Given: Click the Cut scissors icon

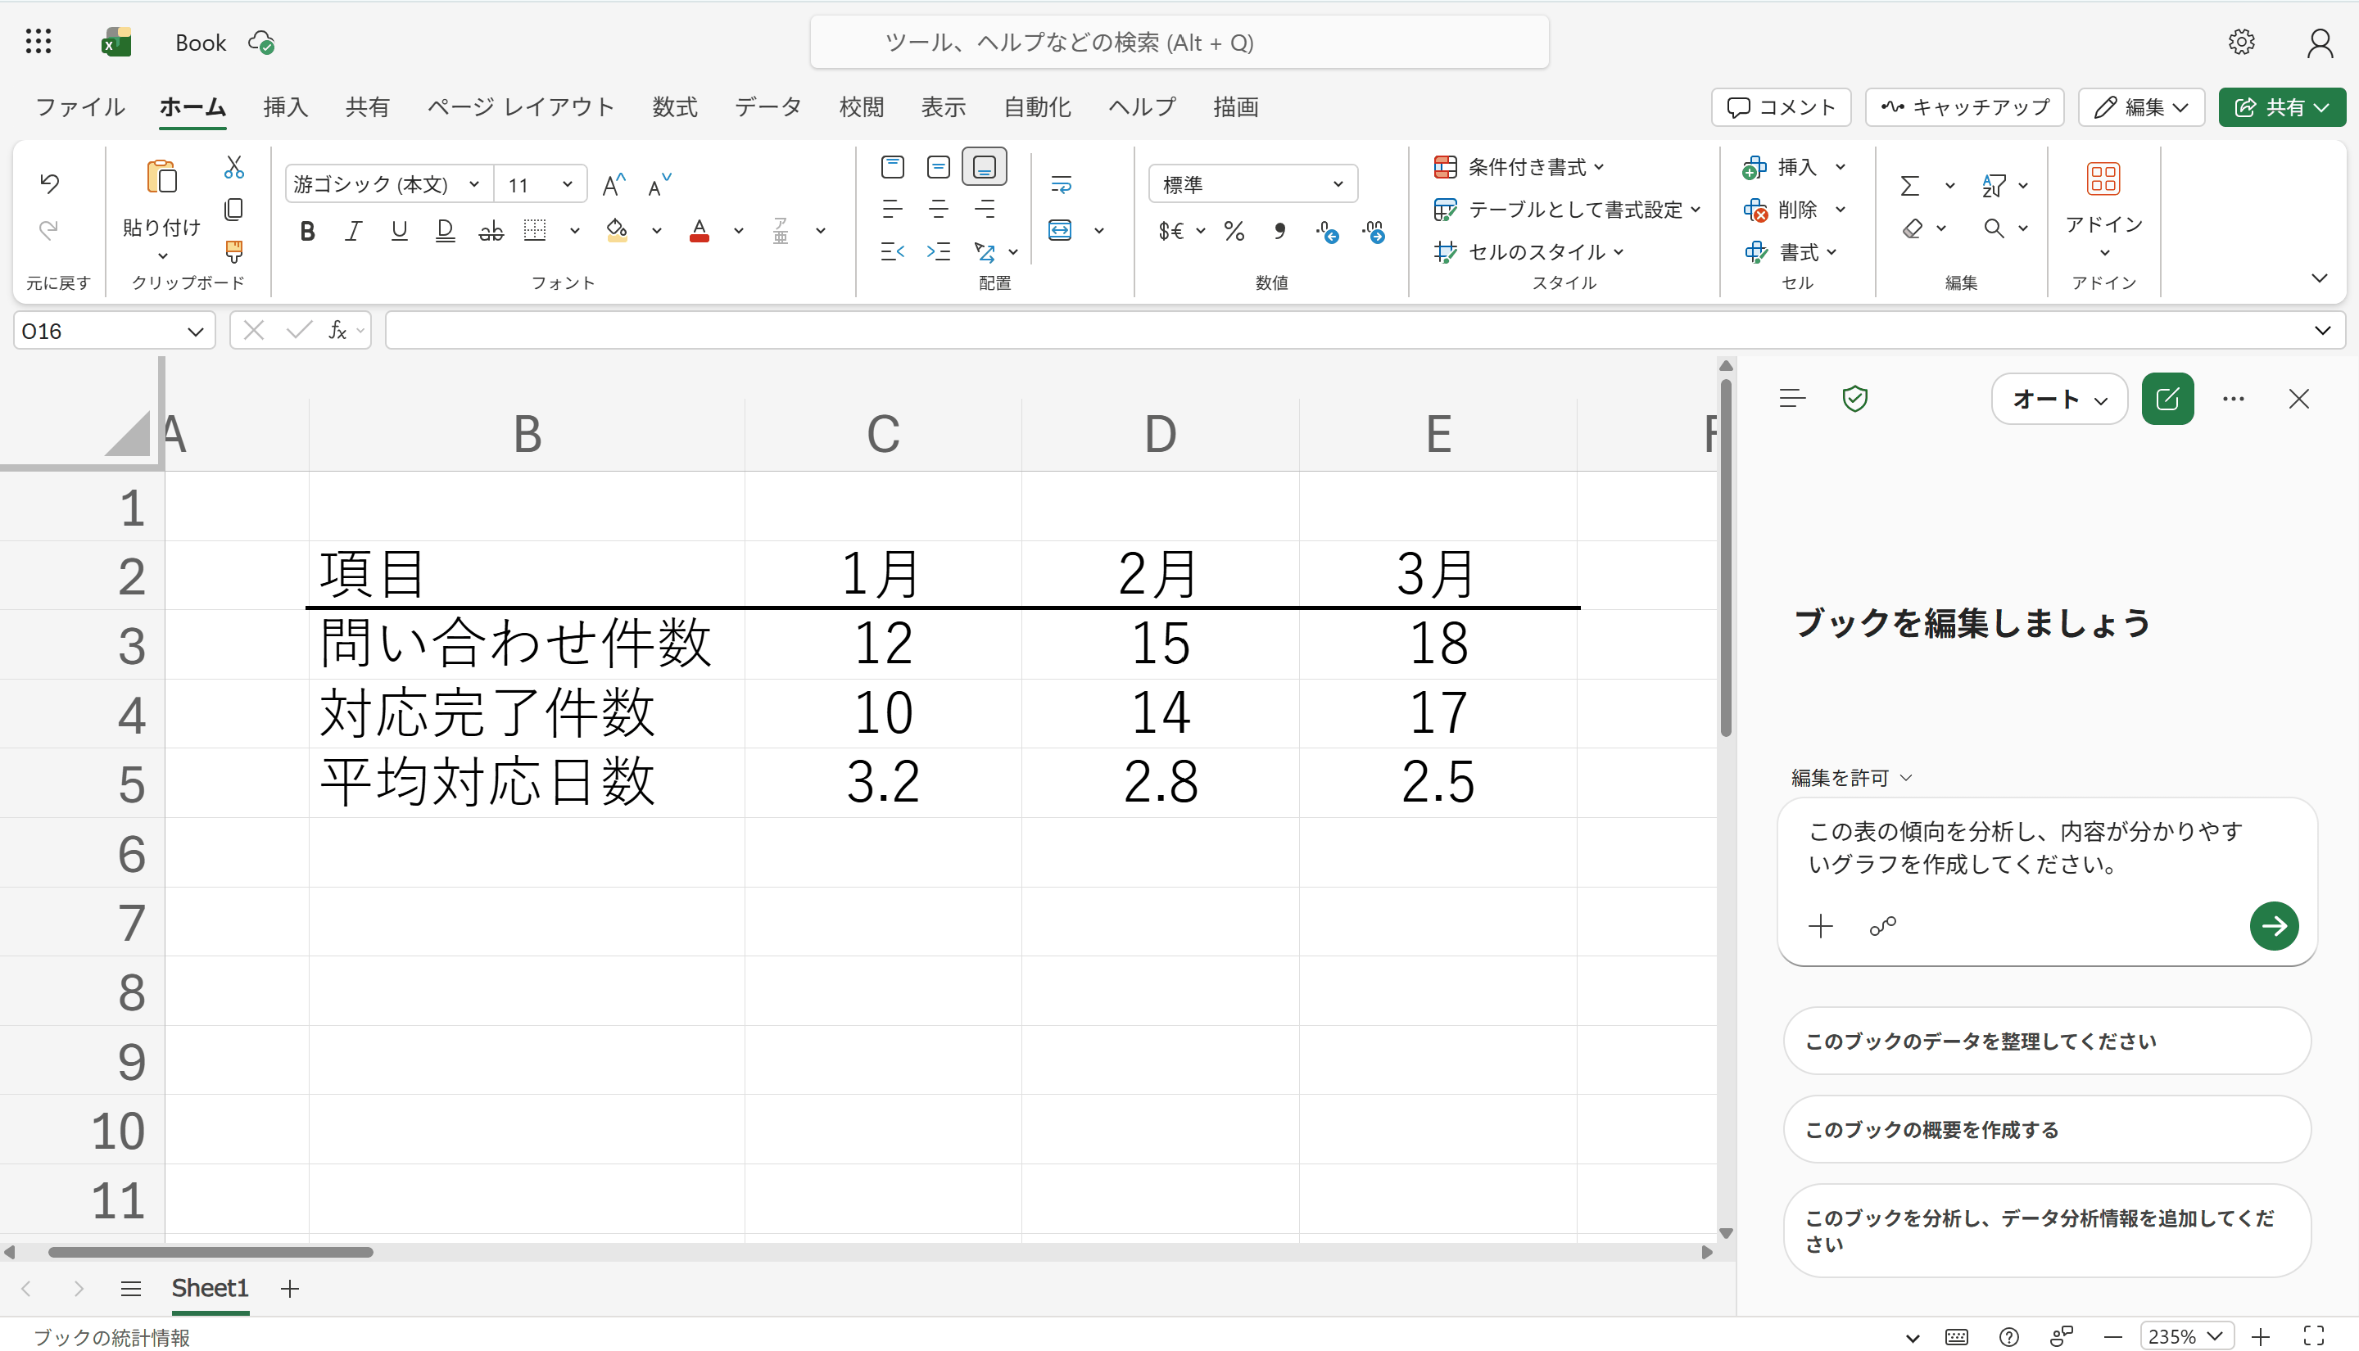Looking at the screenshot, I should point(234,167).
